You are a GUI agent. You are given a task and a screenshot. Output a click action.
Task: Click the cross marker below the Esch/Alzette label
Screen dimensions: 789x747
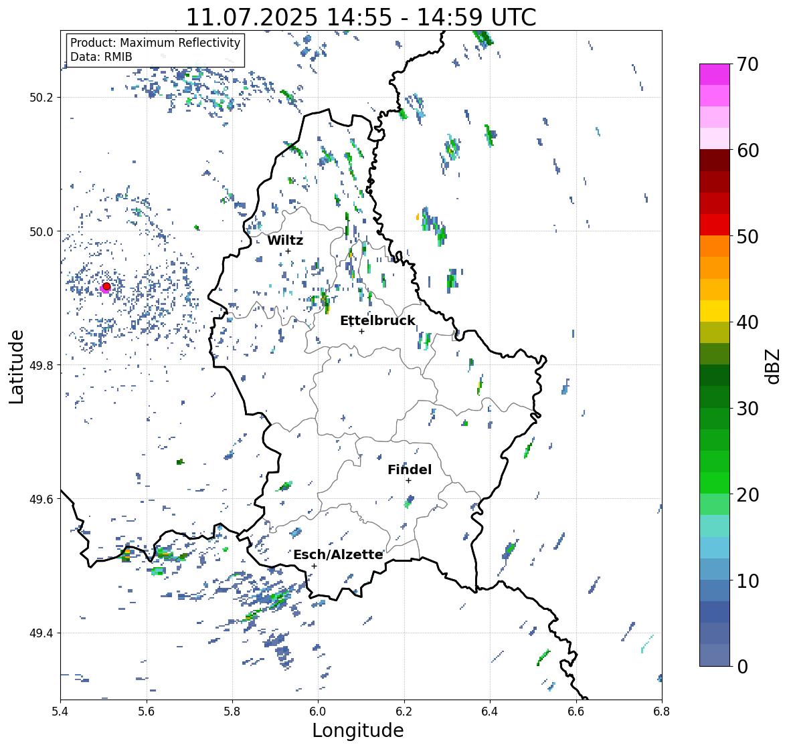[314, 566]
